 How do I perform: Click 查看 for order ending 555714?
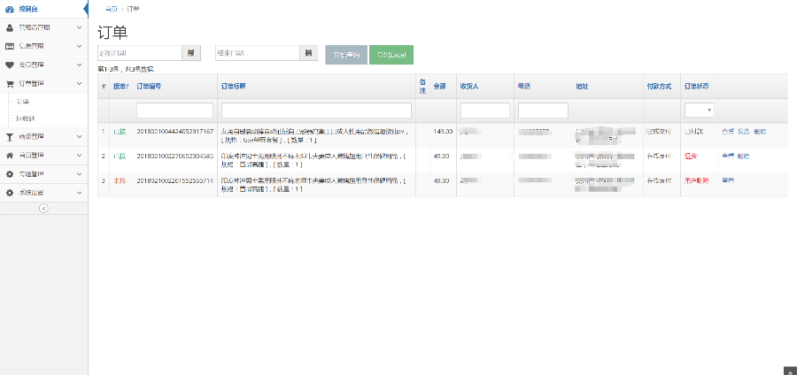728,180
